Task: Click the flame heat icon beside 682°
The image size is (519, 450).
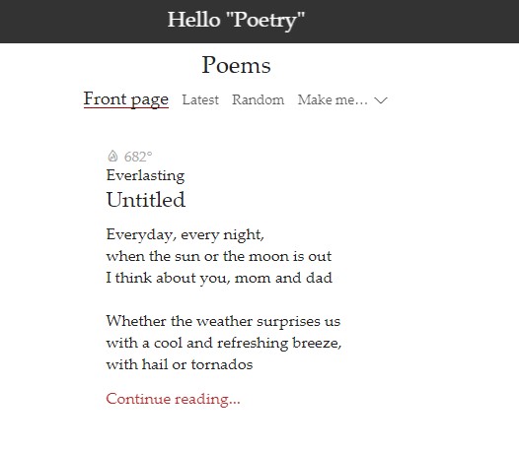Action: tap(112, 156)
